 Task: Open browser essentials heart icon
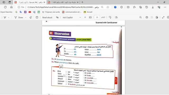click(159, 7)
